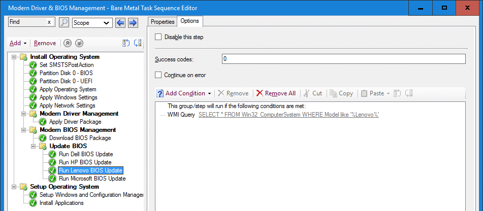Open the Scope dropdown
This screenshot has width=483, height=211.
tap(92, 23)
